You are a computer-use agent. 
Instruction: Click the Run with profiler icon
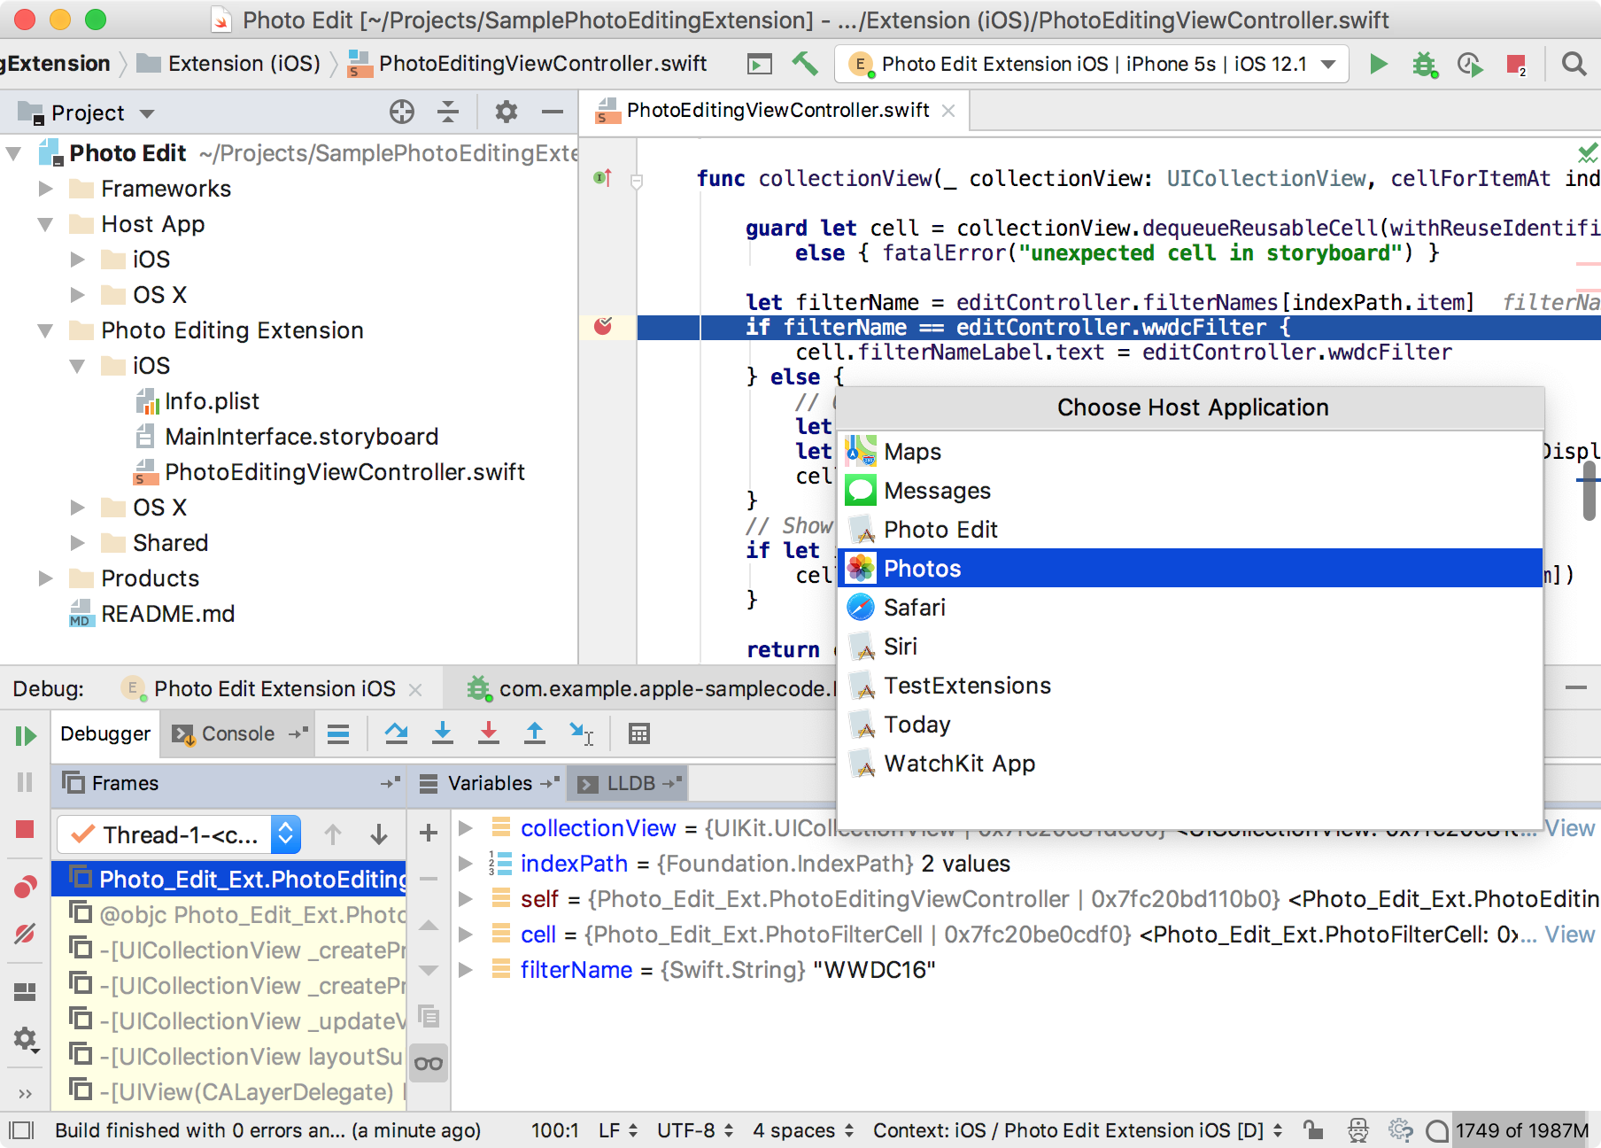pos(1470,64)
